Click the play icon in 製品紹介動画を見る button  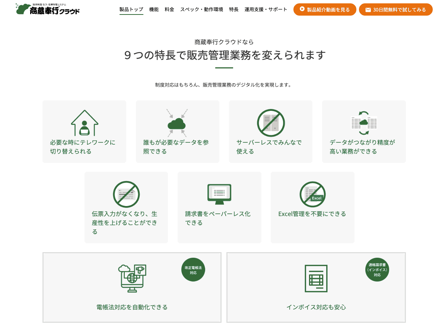(302, 9)
